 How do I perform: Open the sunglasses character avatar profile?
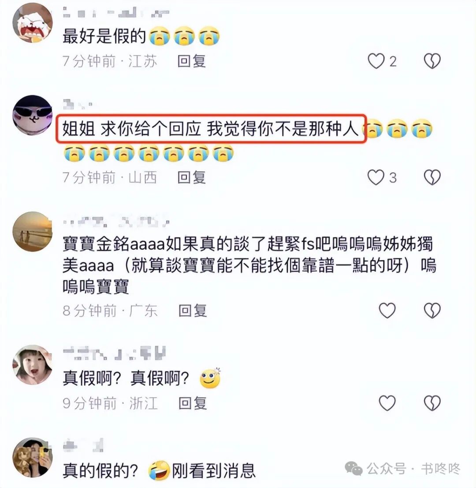click(32, 115)
